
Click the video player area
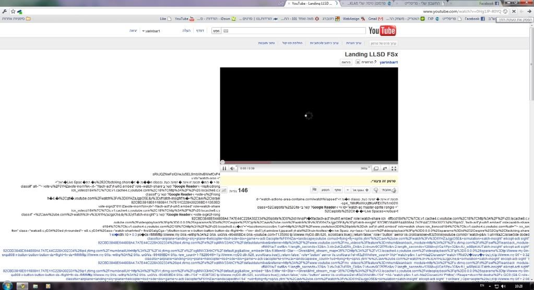coord(309,114)
